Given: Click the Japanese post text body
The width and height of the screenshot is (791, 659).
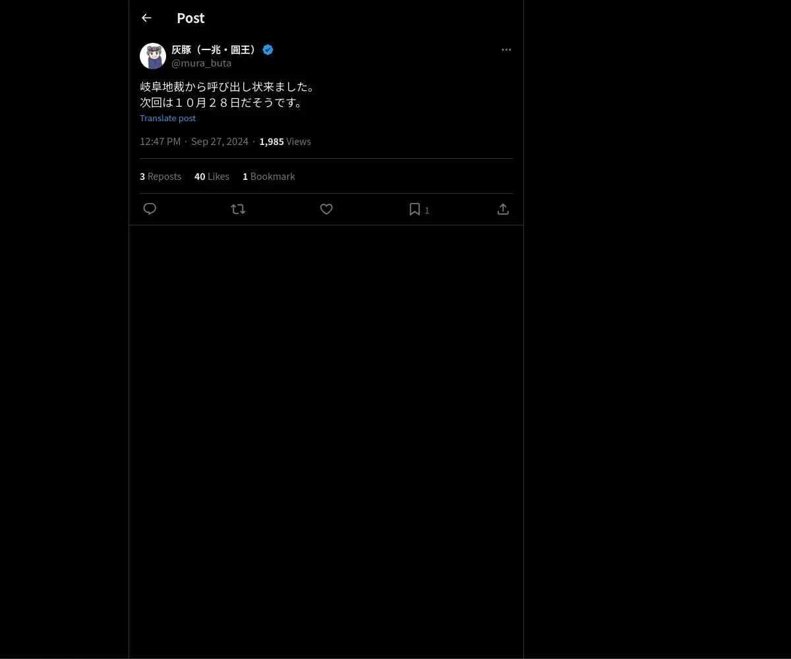Looking at the screenshot, I should [x=229, y=94].
